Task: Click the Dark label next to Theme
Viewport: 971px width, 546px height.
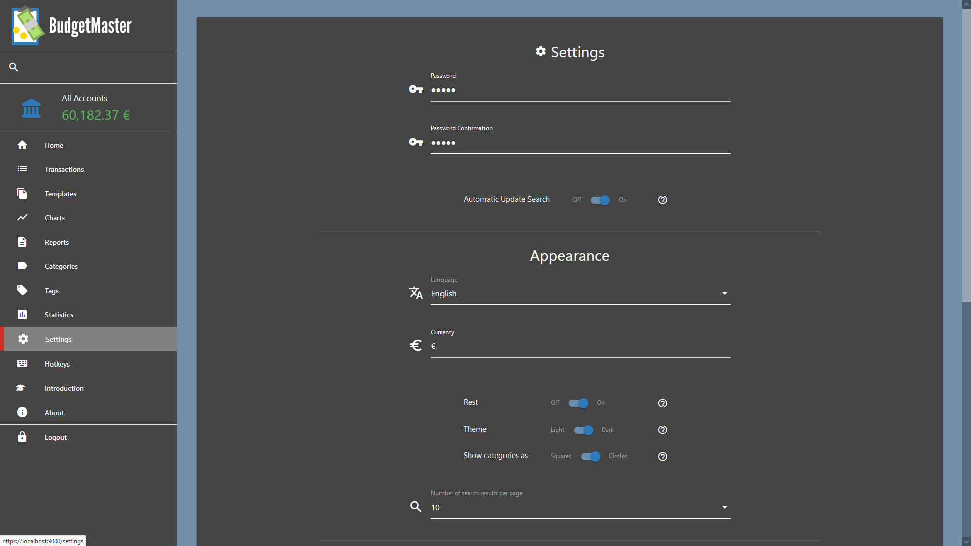Action: (608, 430)
